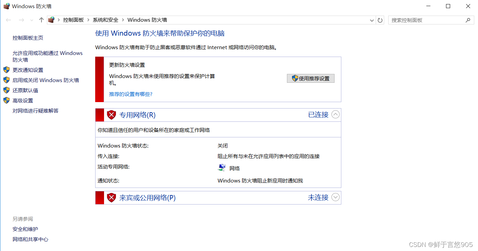The width and height of the screenshot is (478, 251).
Task: Click the 使用推荐设置 button
Action: point(311,78)
